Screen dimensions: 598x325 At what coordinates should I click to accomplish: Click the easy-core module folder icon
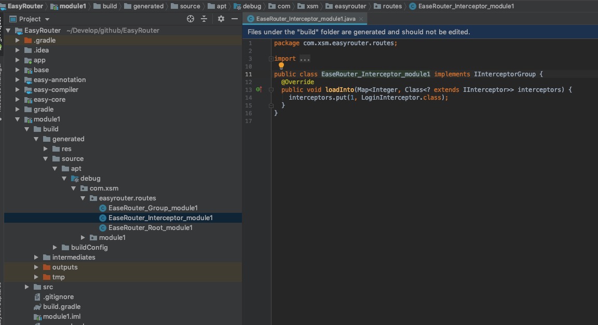click(x=28, y=100)
